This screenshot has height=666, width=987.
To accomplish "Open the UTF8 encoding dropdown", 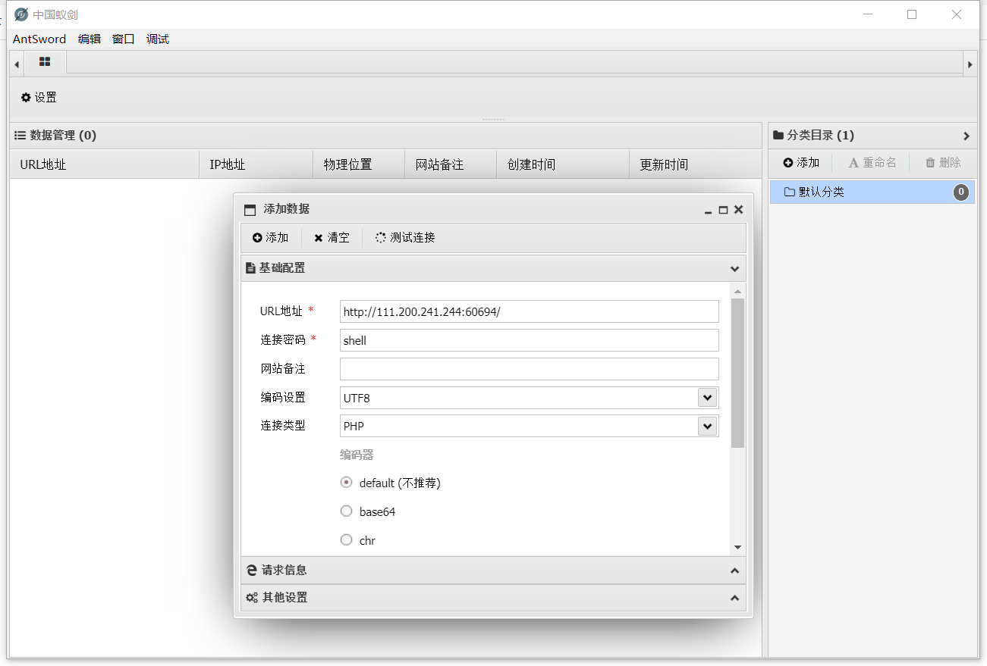I will (707, 397).
